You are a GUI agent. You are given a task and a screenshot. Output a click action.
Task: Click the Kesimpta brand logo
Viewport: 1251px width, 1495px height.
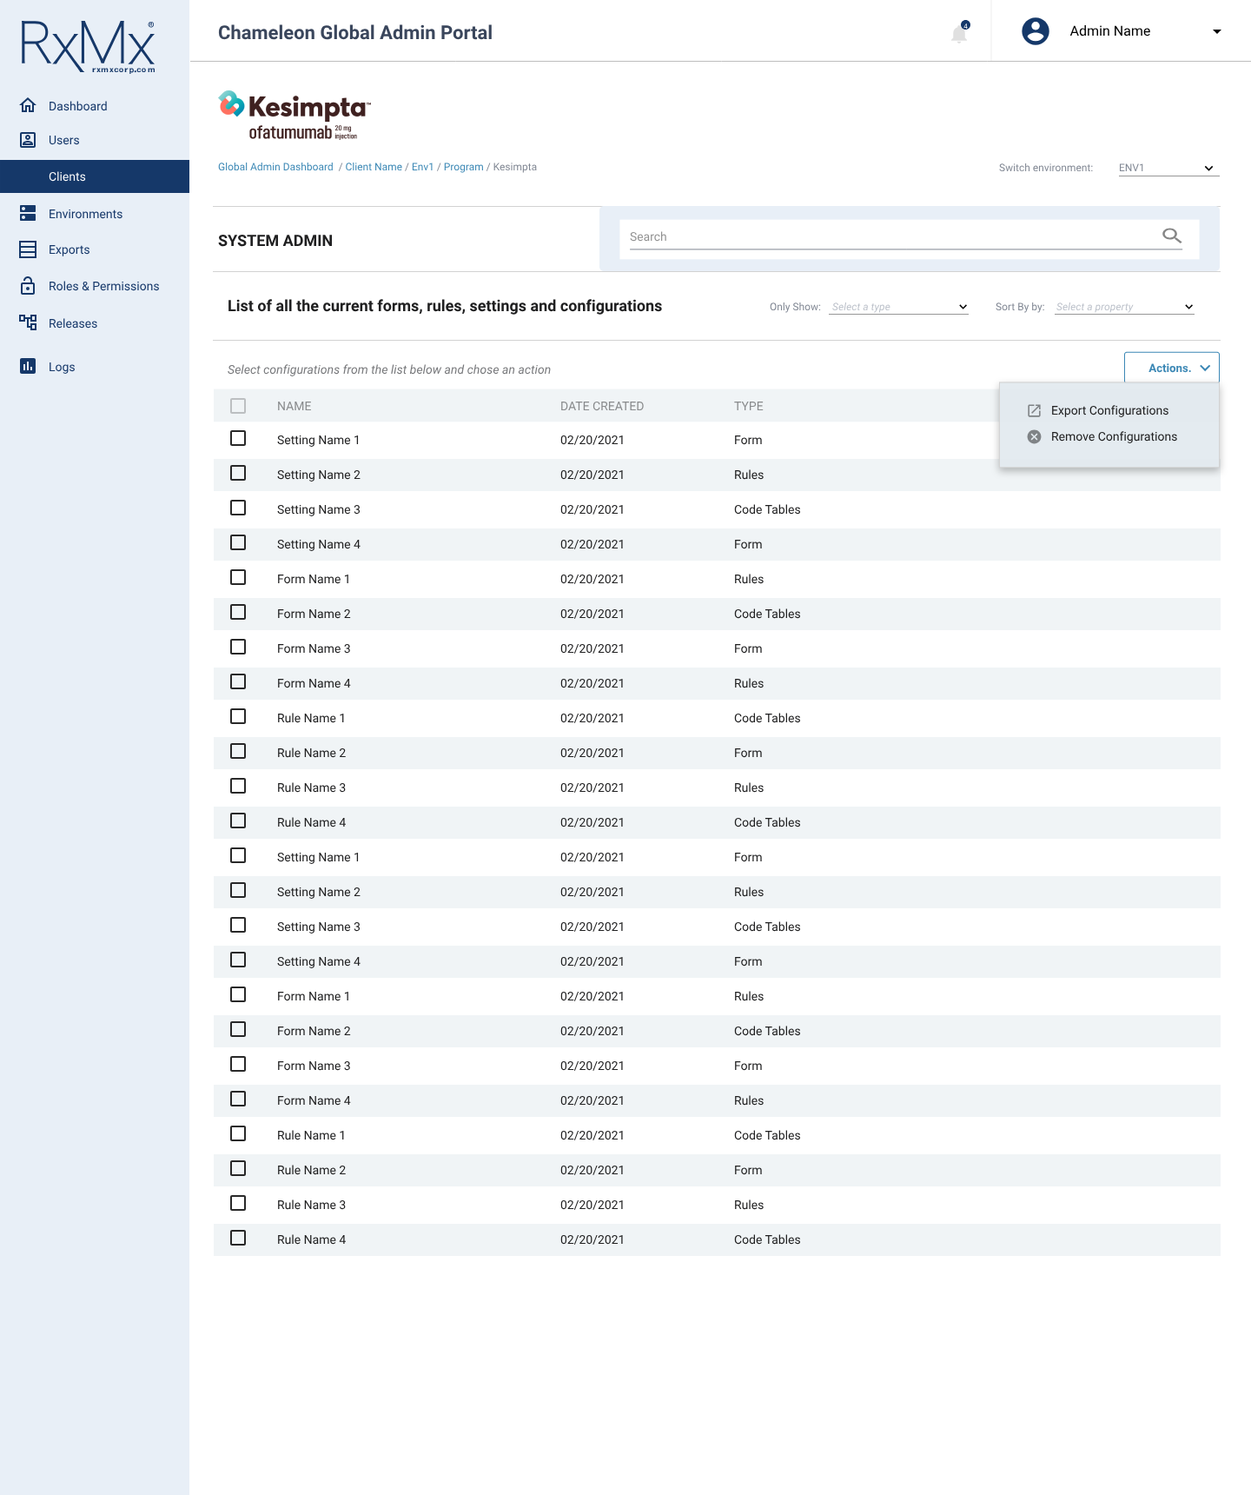click(x=295, y=115)
